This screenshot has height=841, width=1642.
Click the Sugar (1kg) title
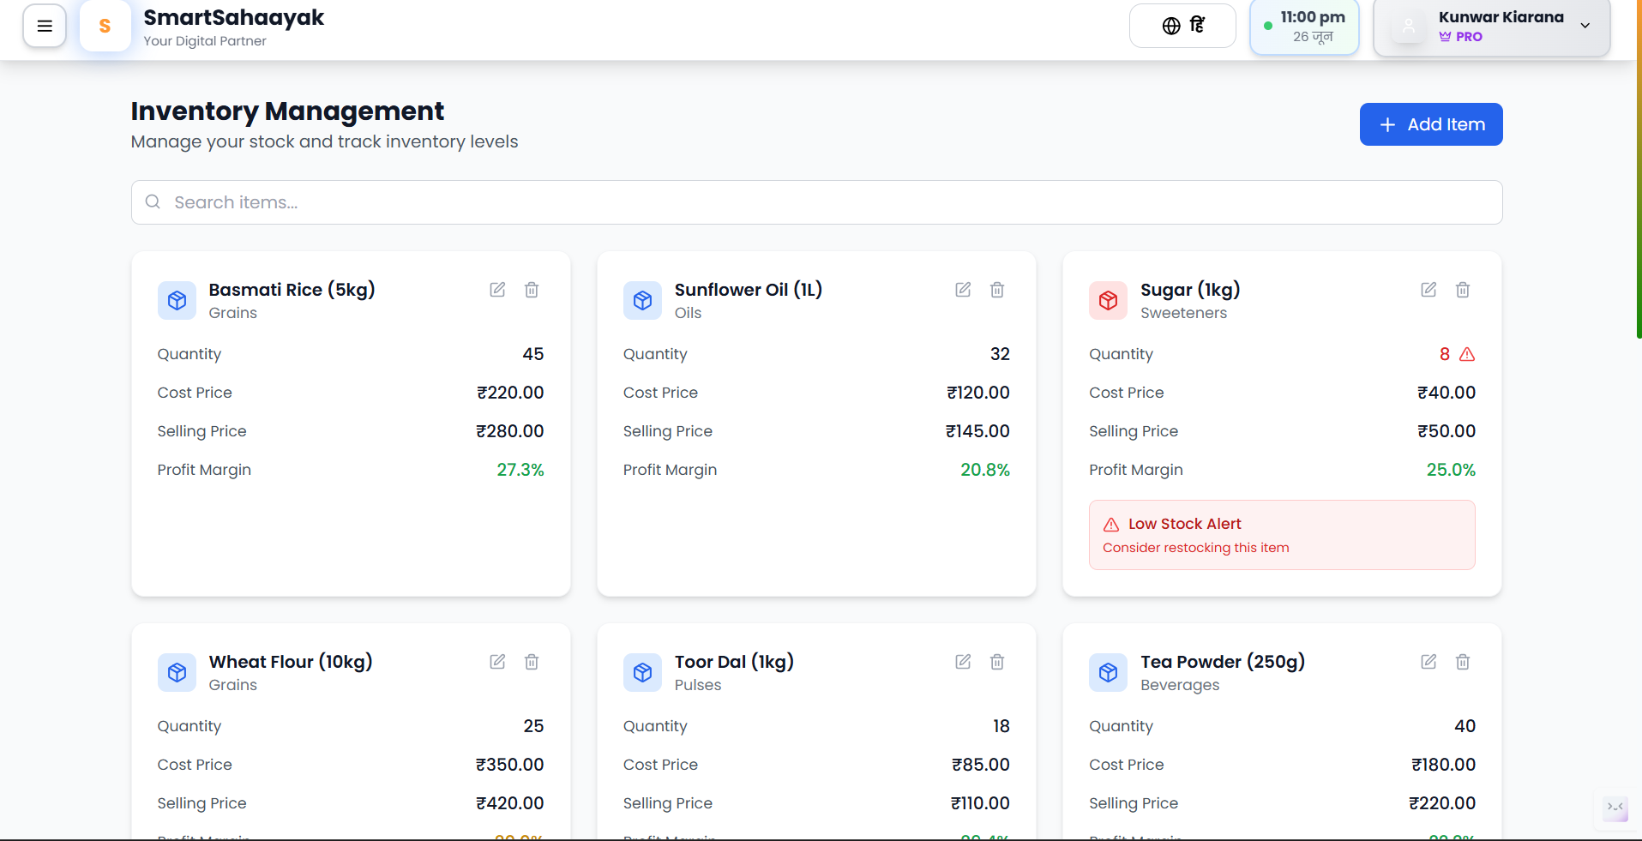point(1190,290)
